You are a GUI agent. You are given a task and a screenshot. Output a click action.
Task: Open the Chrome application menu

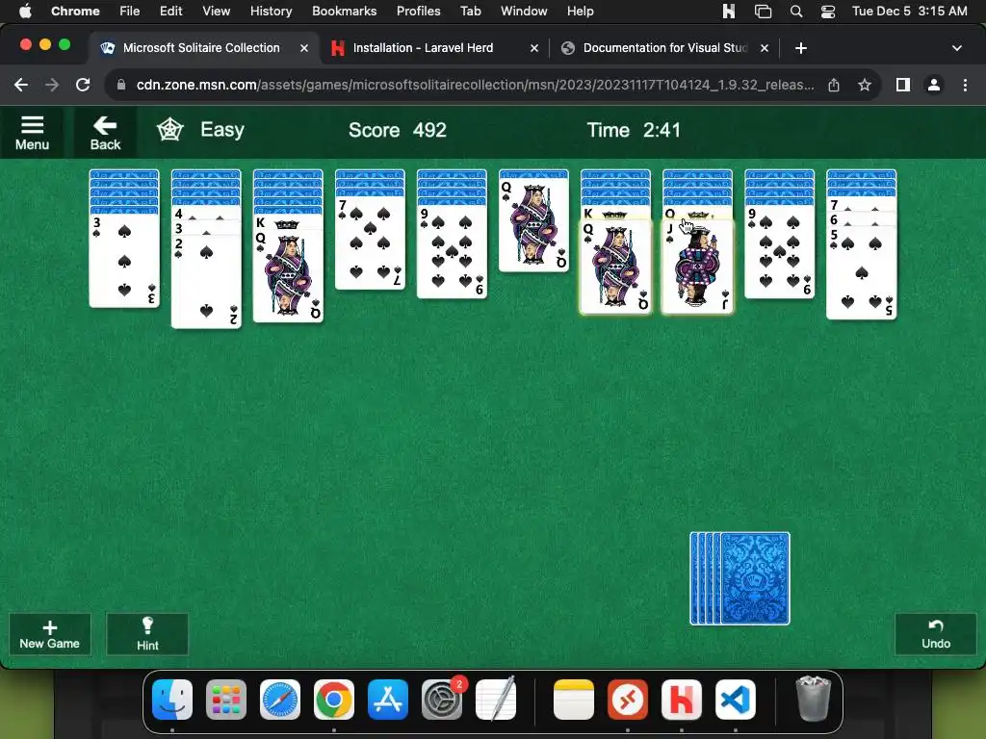click(x=75, y=11)
